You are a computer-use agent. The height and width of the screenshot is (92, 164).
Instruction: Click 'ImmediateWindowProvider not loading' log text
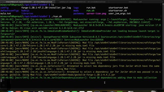click(104, 31)
